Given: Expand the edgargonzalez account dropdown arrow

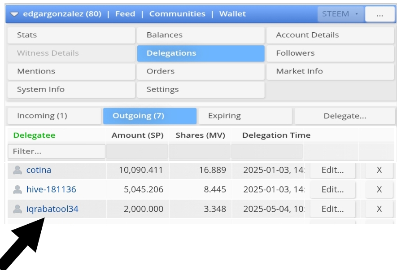Looking at the screenshot, I should (14, 14).
